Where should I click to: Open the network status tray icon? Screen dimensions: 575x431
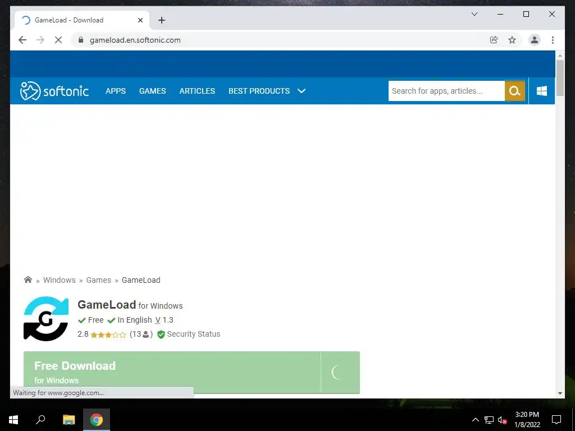489,420
